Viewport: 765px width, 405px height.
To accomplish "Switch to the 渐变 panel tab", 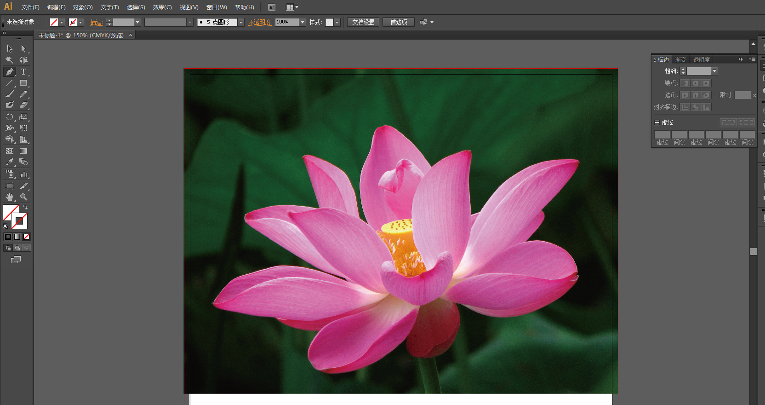I will pos(680,60).
